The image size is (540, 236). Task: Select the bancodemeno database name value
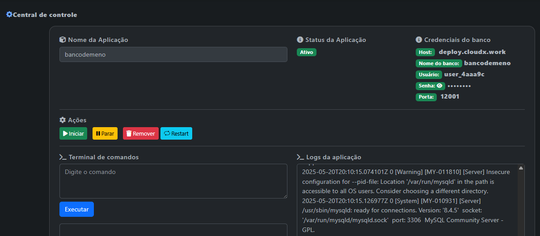(487, 63)
